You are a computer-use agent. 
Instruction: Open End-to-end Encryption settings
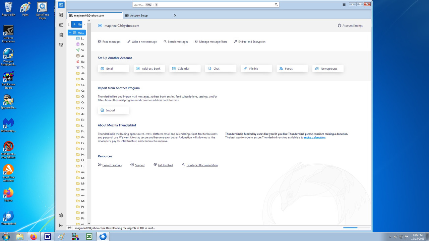(250, 42)
